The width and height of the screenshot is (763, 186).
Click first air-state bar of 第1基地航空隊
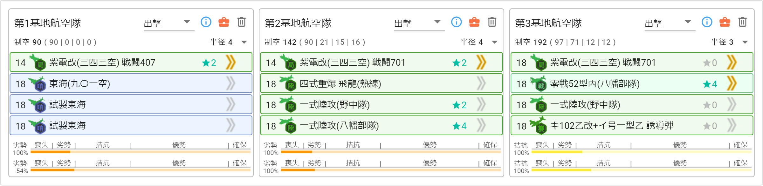tap(141, 152)
